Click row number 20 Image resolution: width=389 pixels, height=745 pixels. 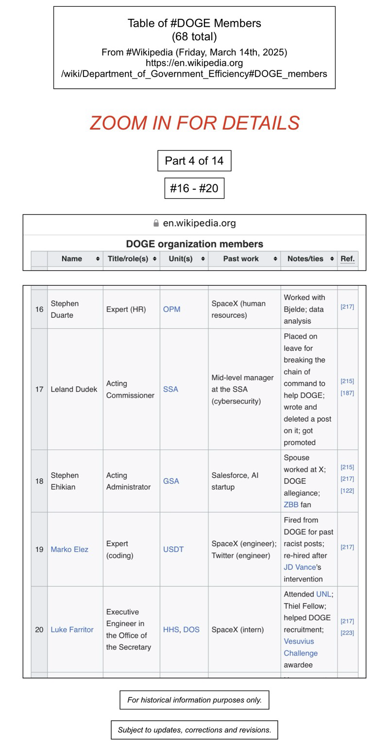39,630
